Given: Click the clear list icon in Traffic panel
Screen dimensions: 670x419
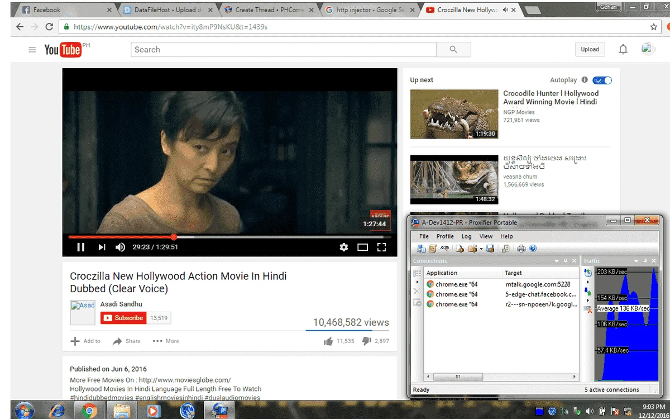Looking at the screenshot, I should click(x=587, y=309).
